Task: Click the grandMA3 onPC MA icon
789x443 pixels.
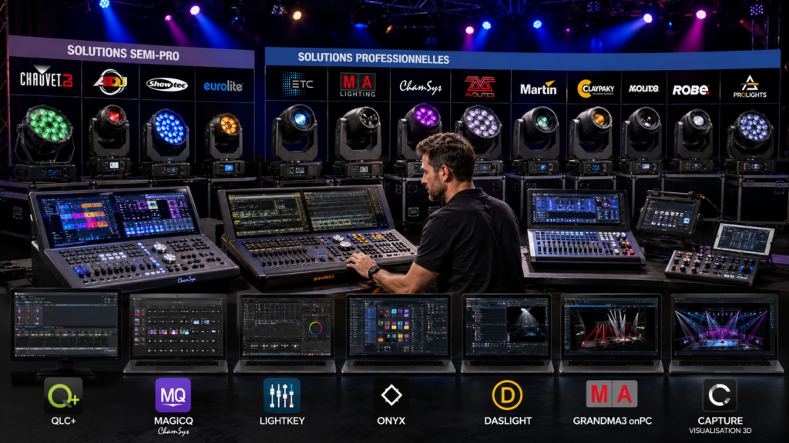Action: pyautogui.click(x=612, y=394)
